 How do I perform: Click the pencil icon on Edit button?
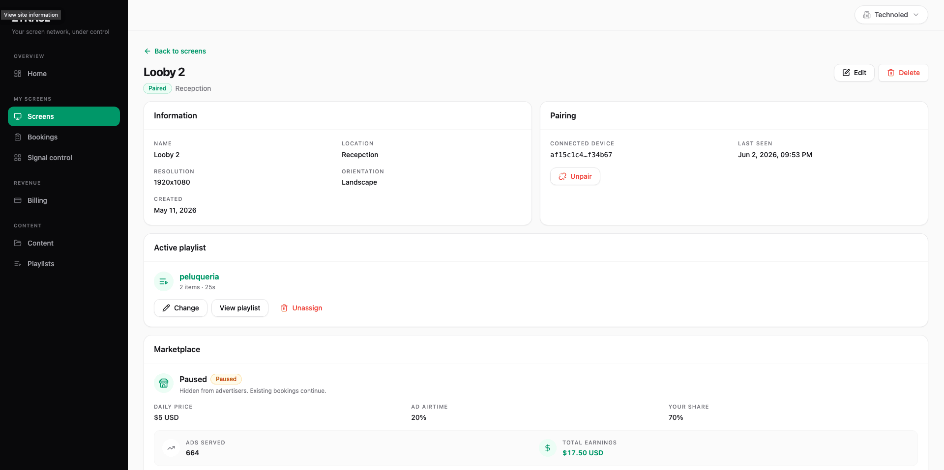click(846, 73)
